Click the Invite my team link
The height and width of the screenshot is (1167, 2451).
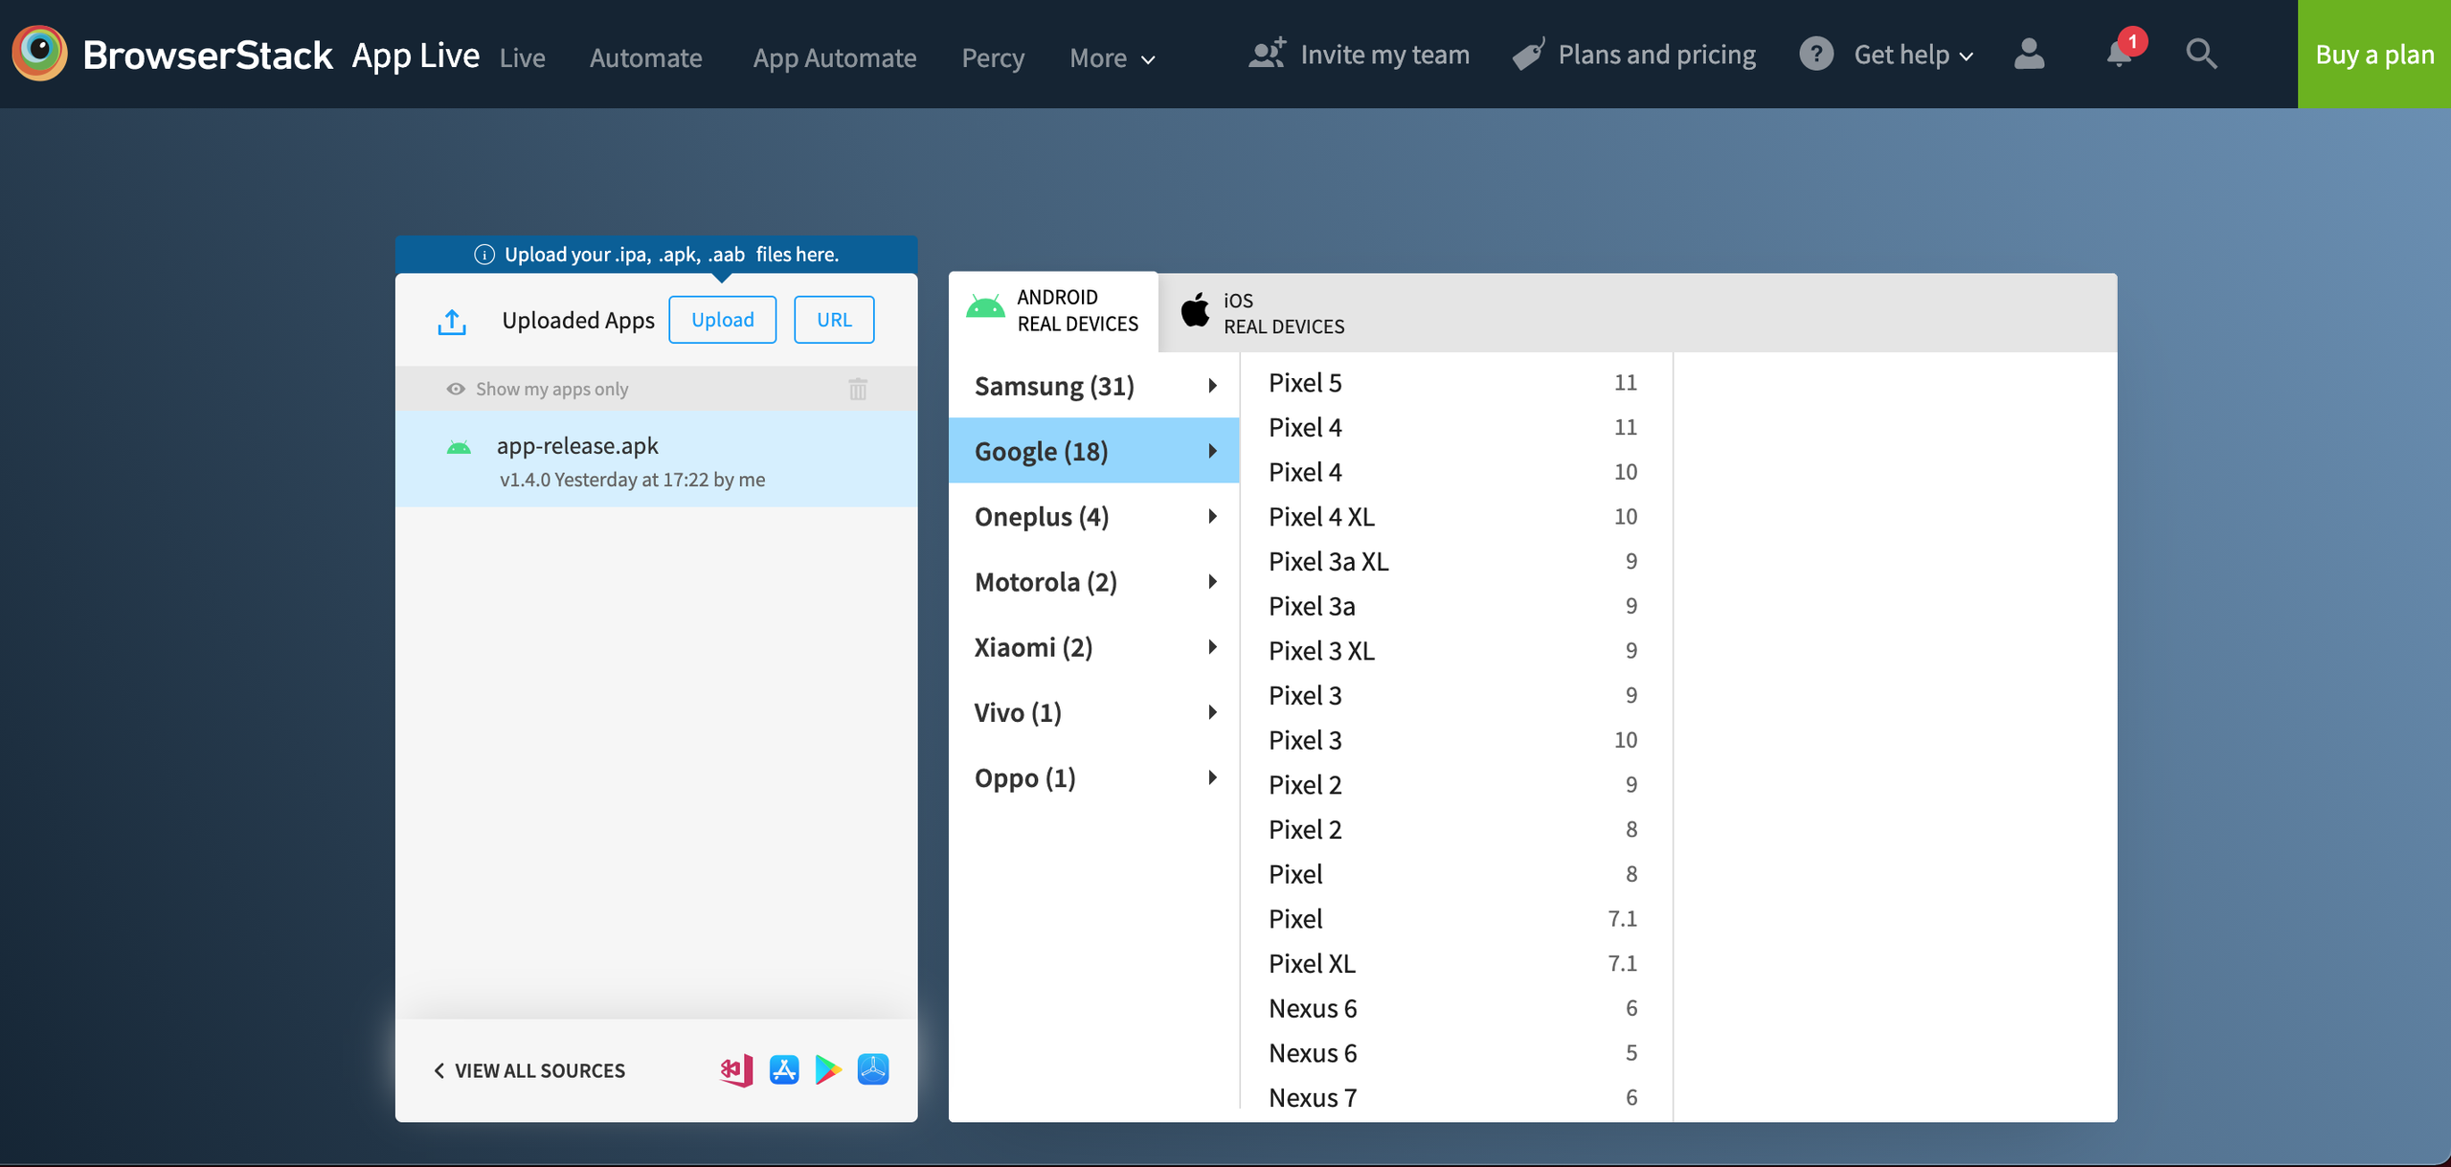1384,55
